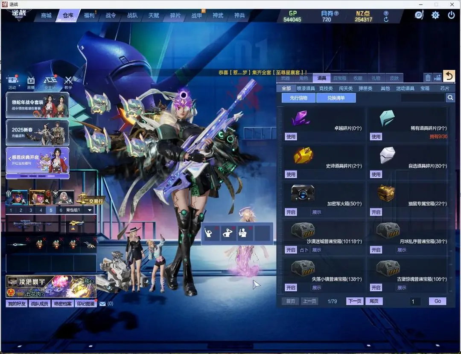Select the third blonde character avatar
The height and width of the screenshot is (354, 461).
tap(64, 197)
